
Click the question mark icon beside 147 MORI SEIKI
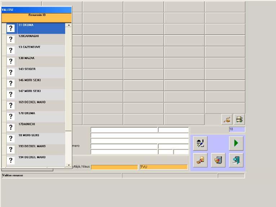(11, 94)
